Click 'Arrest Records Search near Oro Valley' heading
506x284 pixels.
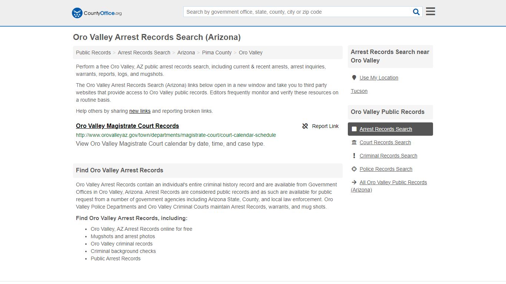click(x=390, y=56)
